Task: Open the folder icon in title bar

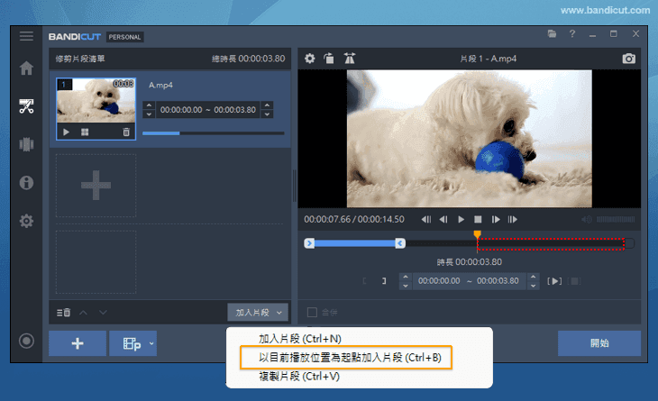Action: pos(552,34)
